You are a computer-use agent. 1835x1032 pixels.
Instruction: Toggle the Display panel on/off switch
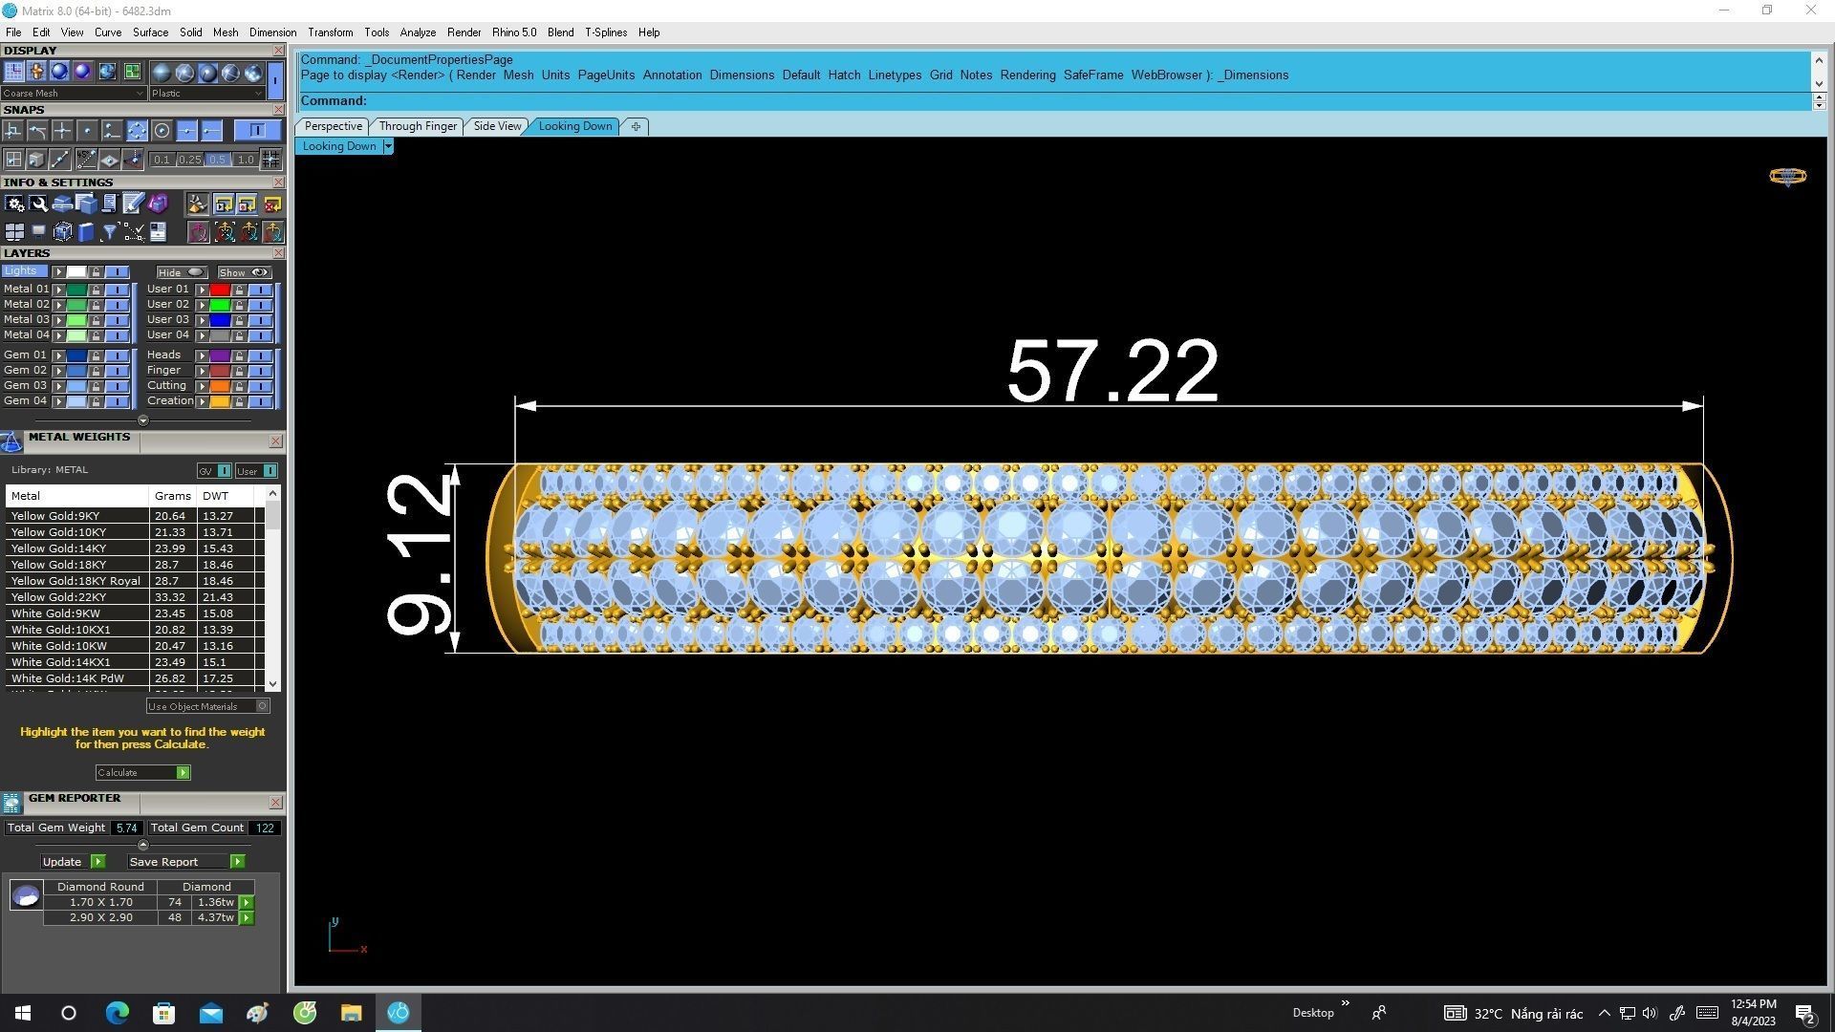[x=275, y=80]
